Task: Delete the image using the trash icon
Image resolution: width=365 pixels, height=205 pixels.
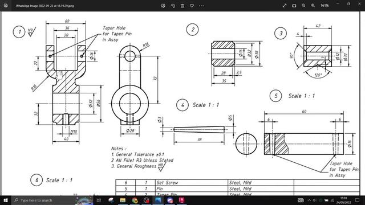Action: (182, 6)
